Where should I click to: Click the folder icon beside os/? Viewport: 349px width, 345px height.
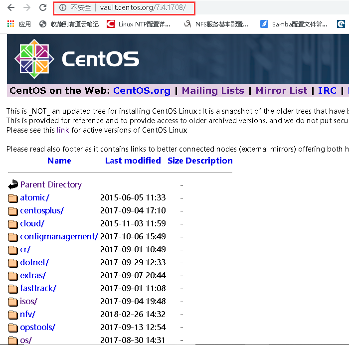coord(13,341)
